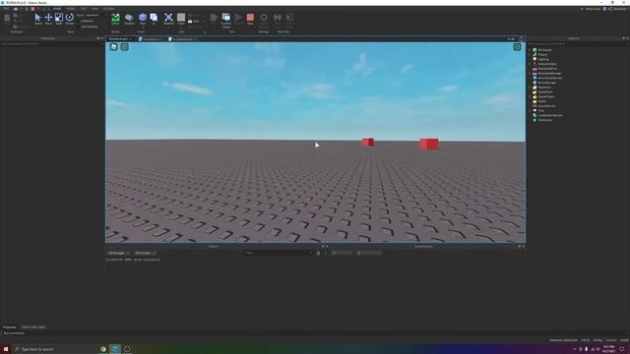The image size is (630, 354).
Task: Click the greyed Play button
Action: 238,19
